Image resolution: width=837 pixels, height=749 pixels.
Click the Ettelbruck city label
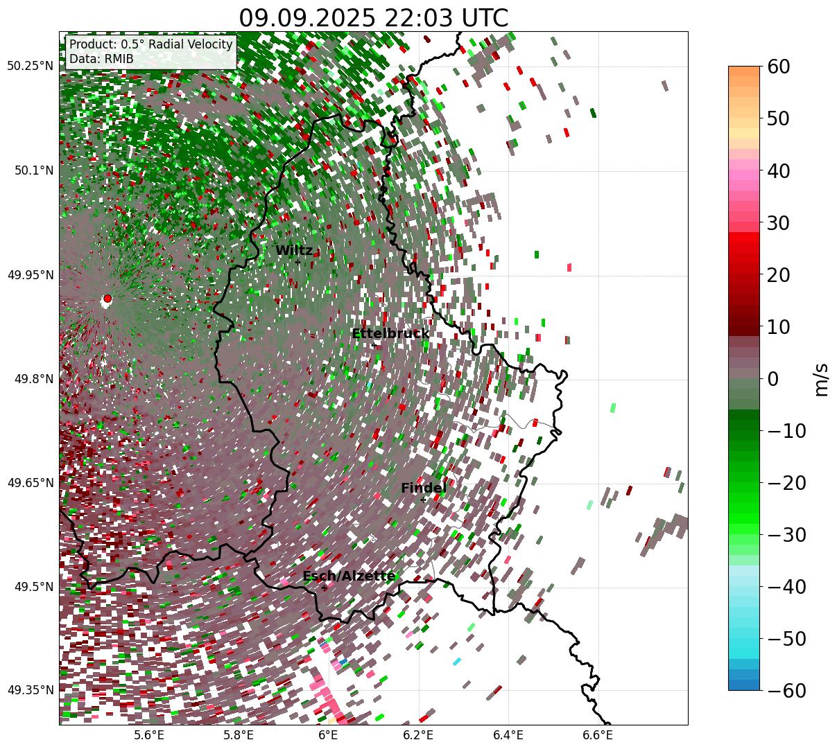(x=390, y=334)
